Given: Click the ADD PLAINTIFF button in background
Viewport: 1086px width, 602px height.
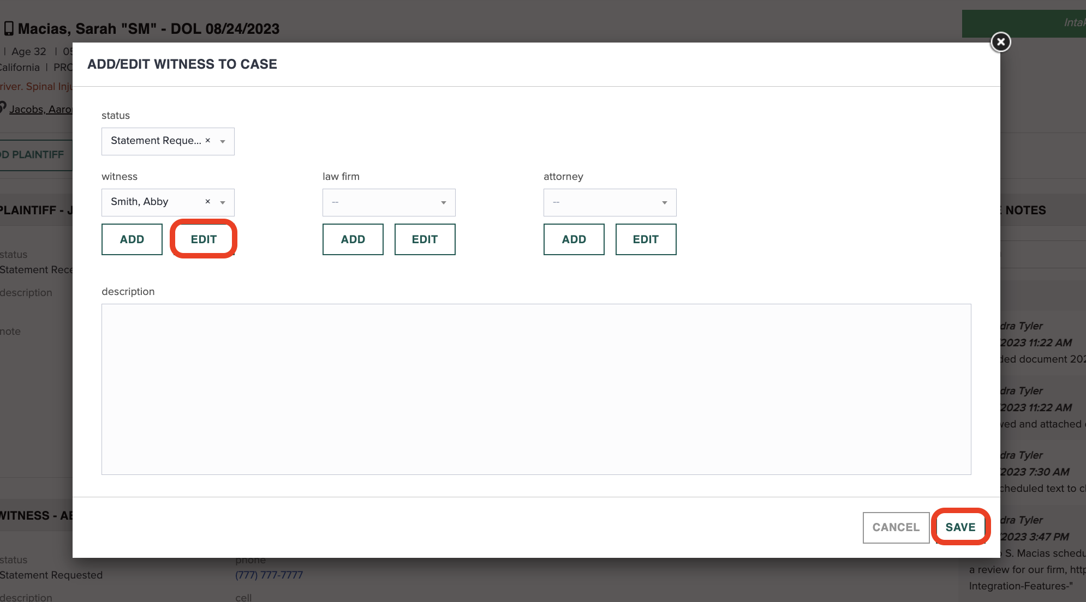Looking at the screenshot, I should [x=35, y=155].
